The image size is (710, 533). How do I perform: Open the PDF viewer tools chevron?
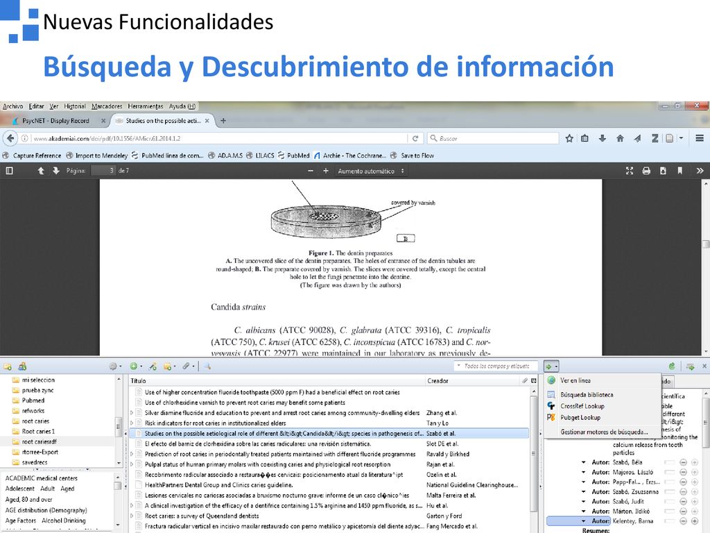pyautogui.click(x=700, y=171)
